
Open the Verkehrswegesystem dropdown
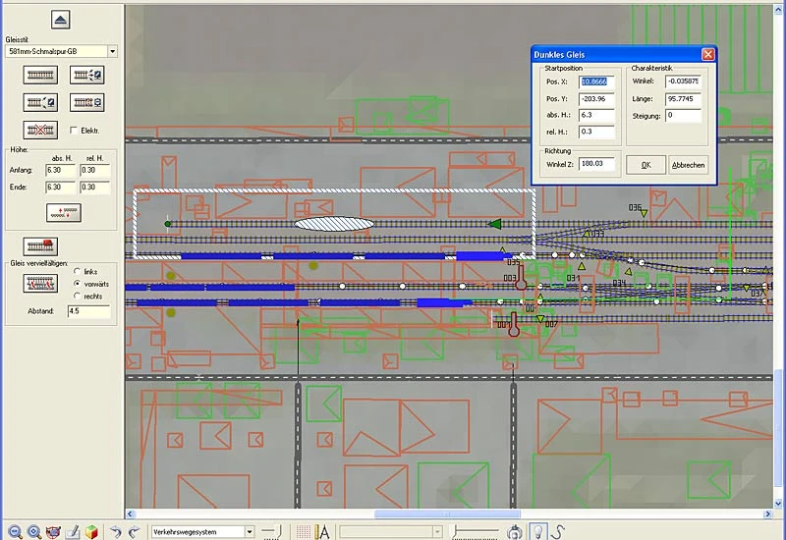click(250, 531)
